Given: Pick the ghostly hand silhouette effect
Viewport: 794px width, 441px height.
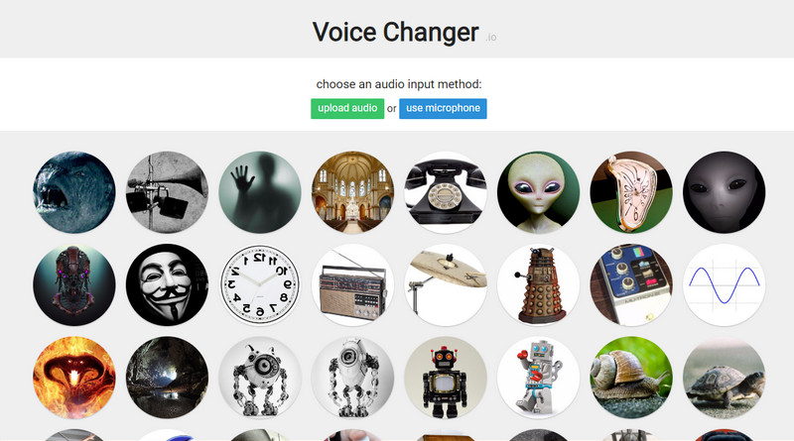Looking at the screenshot, I should click(260, 192).
